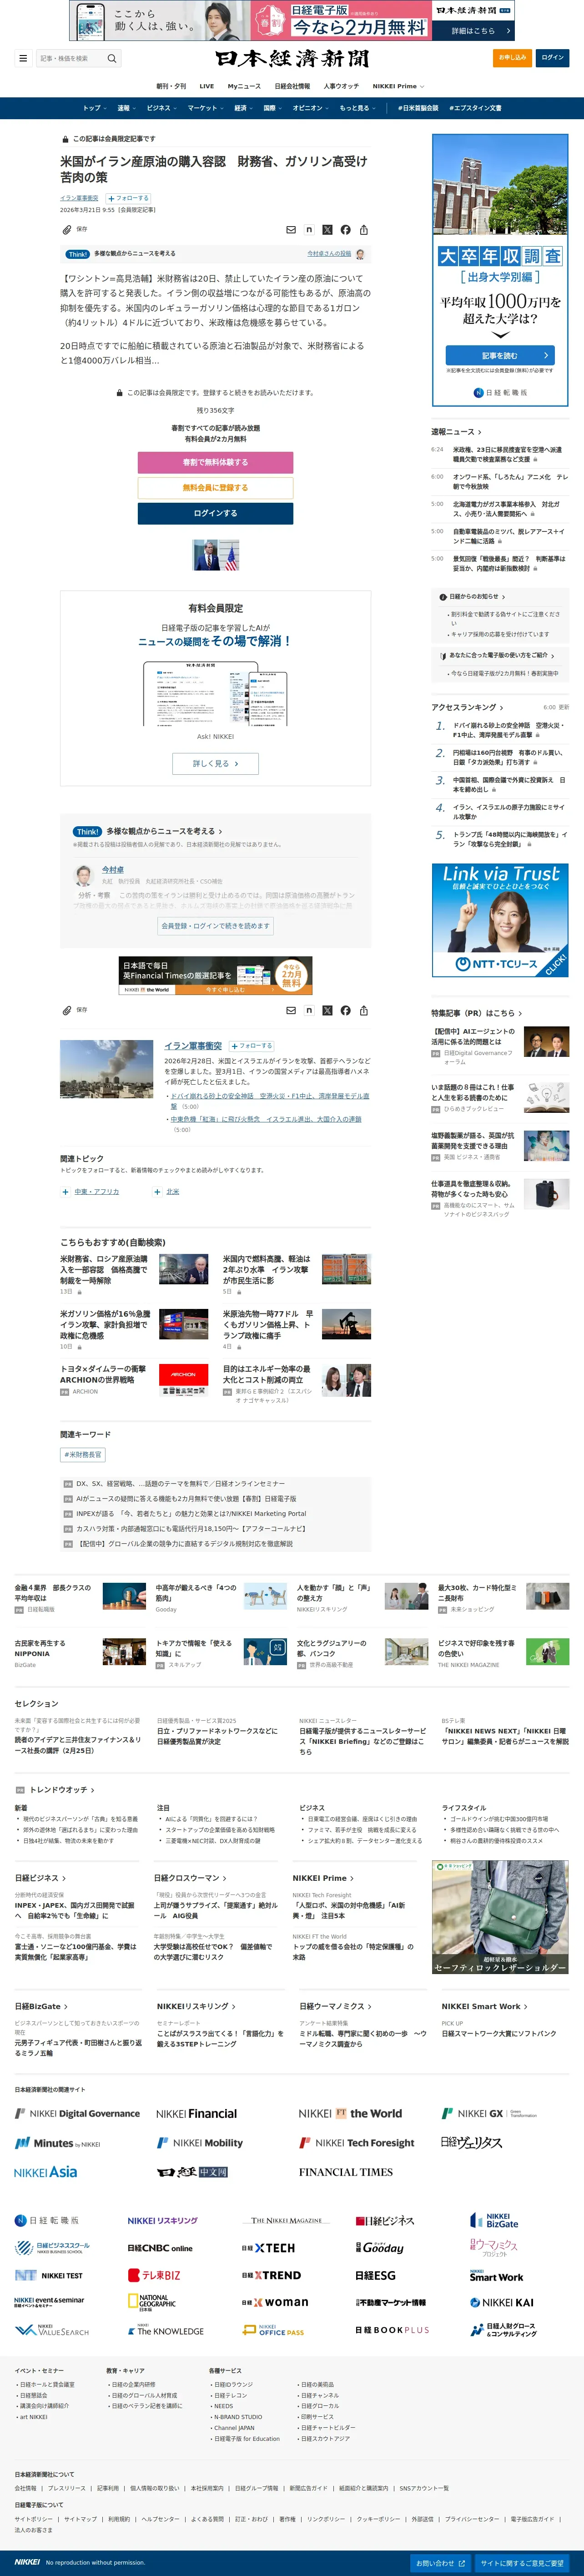
Task: Open share sheet icon at article bottom
Action: click(x=364, y=1011)
